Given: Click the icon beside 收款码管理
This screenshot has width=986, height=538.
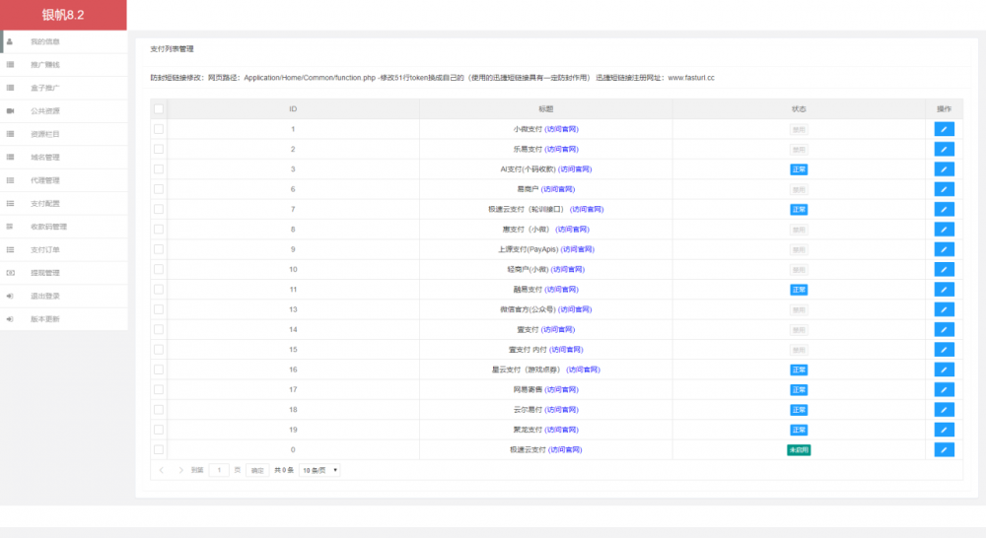Looking at the screenshot, I should click(10, 227).
